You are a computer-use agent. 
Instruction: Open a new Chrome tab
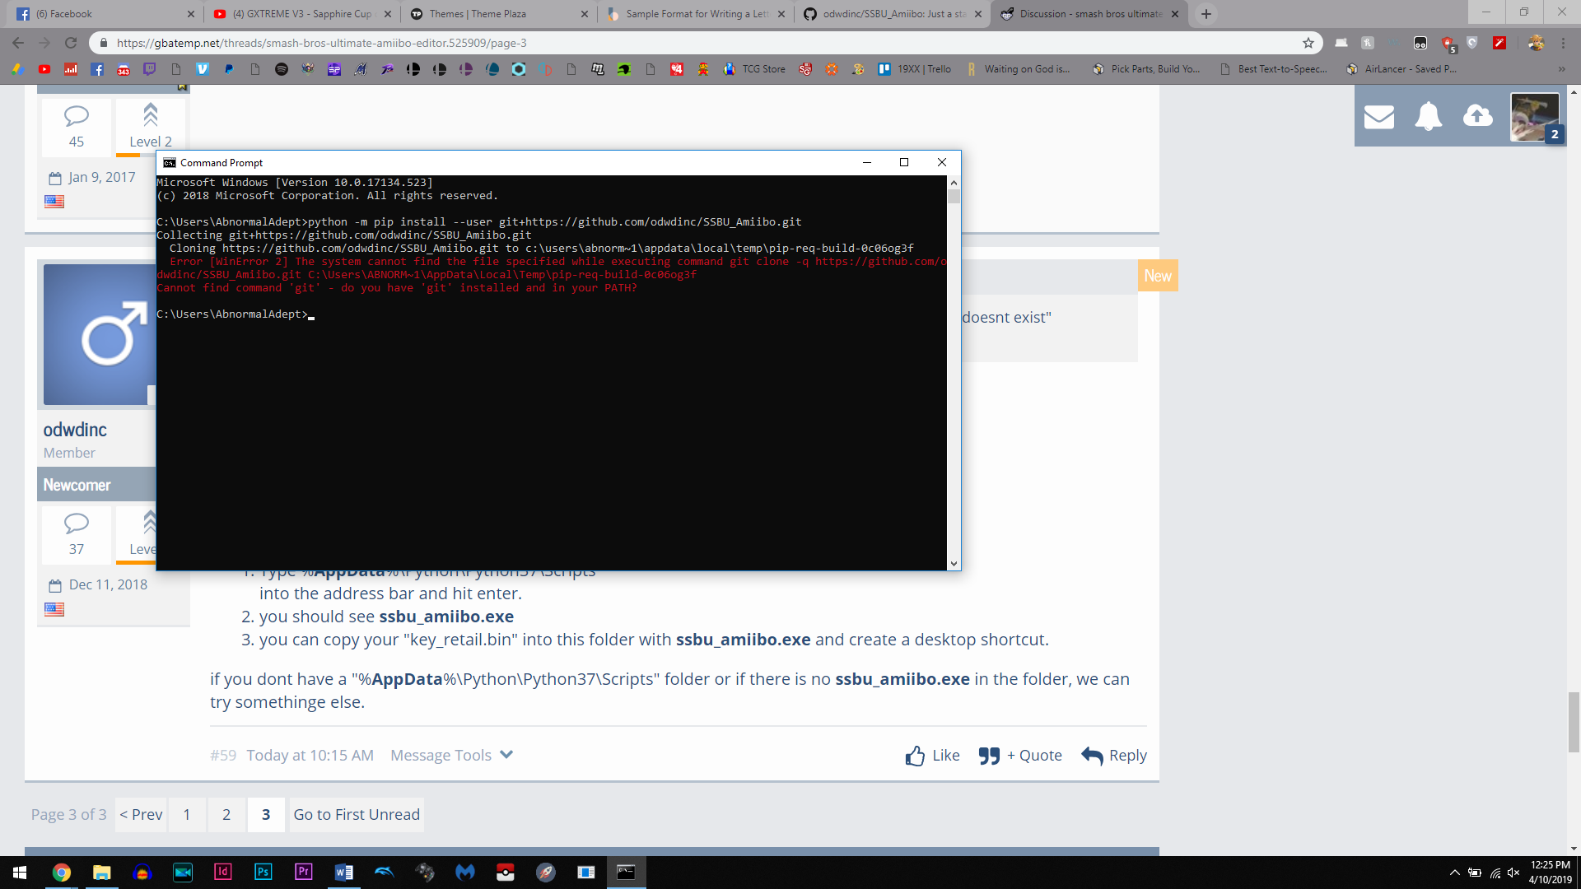(1206, 14)
